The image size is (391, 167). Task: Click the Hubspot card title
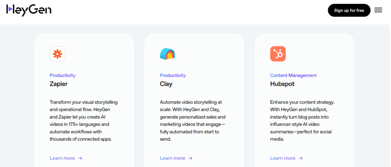tap(282, 84)
